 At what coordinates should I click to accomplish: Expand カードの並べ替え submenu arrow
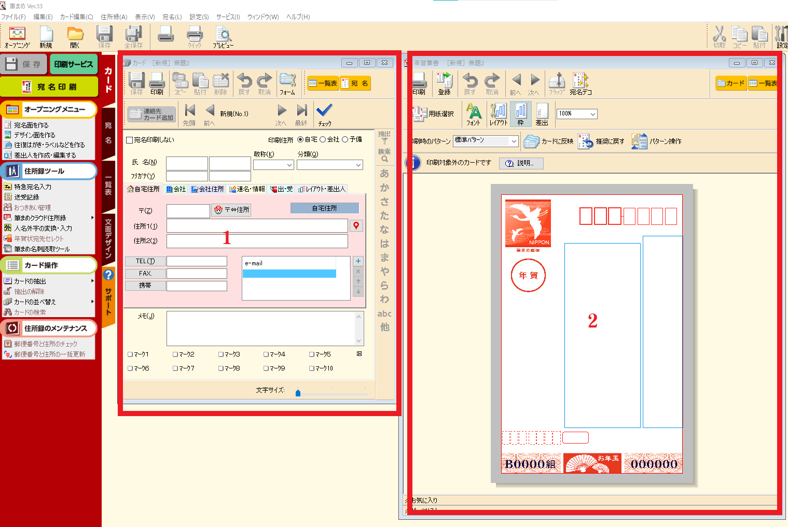92,302
